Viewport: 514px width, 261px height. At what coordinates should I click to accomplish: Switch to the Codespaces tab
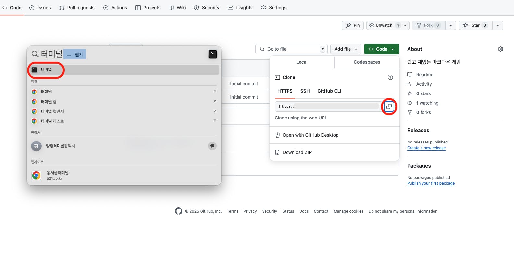coord(367,62)
